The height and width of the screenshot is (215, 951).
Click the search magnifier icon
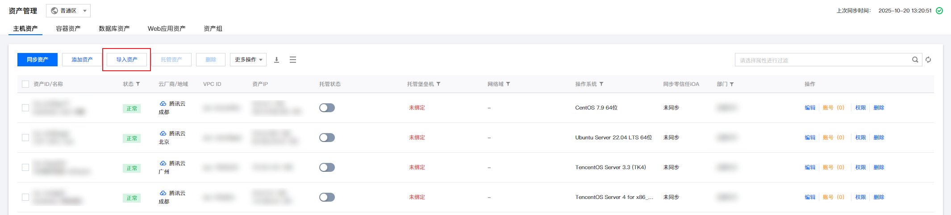pos(915,60)
